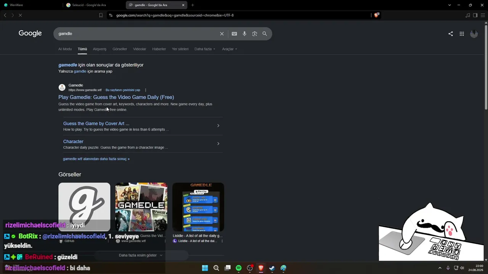Screen dimensions: 488x274
Task: Click the address bar URL
Action: [x=175, y=15]
